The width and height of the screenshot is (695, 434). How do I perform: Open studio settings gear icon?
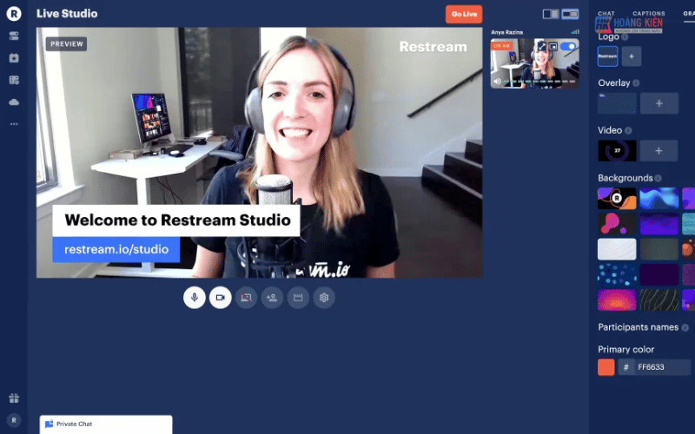[324, 298]
